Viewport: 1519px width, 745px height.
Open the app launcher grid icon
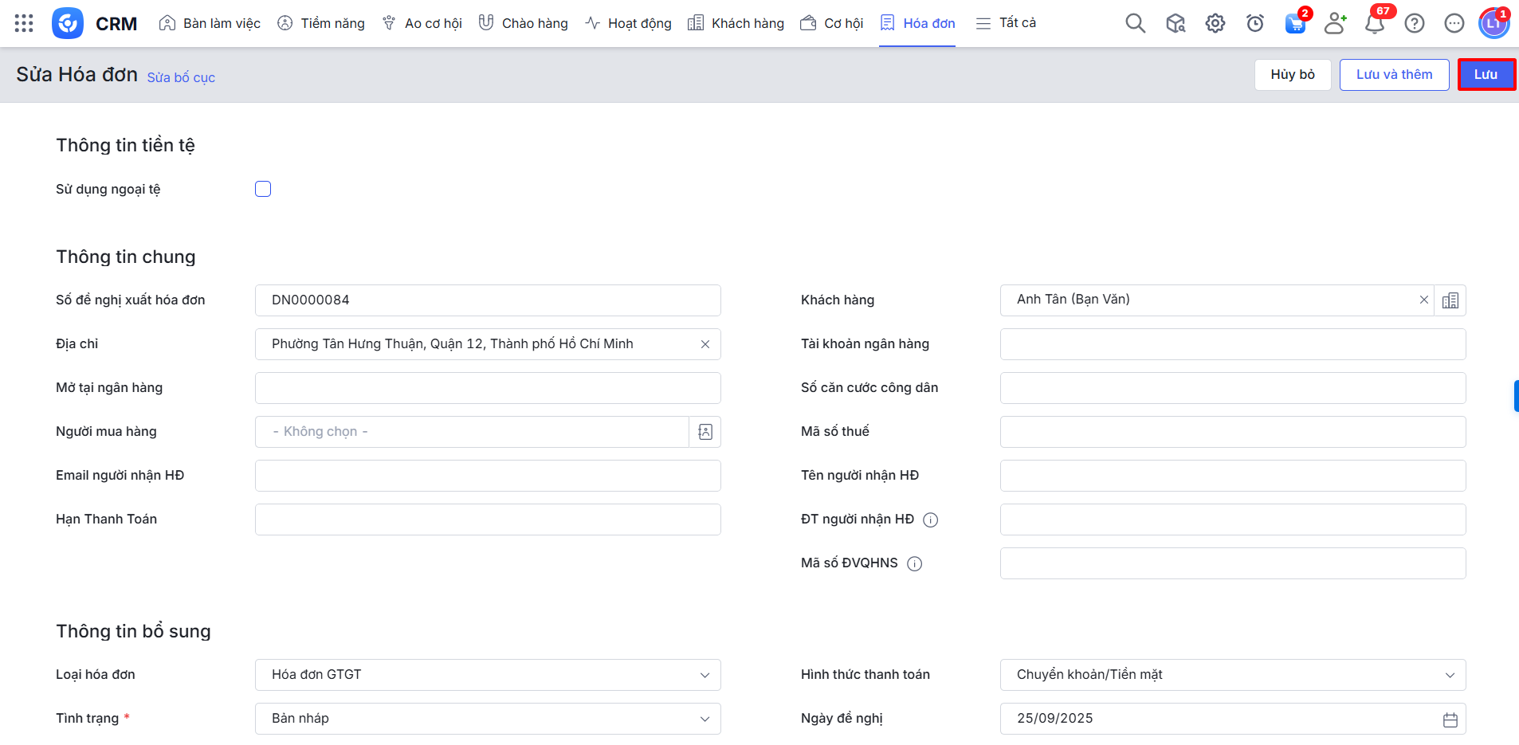pos(24,23)
